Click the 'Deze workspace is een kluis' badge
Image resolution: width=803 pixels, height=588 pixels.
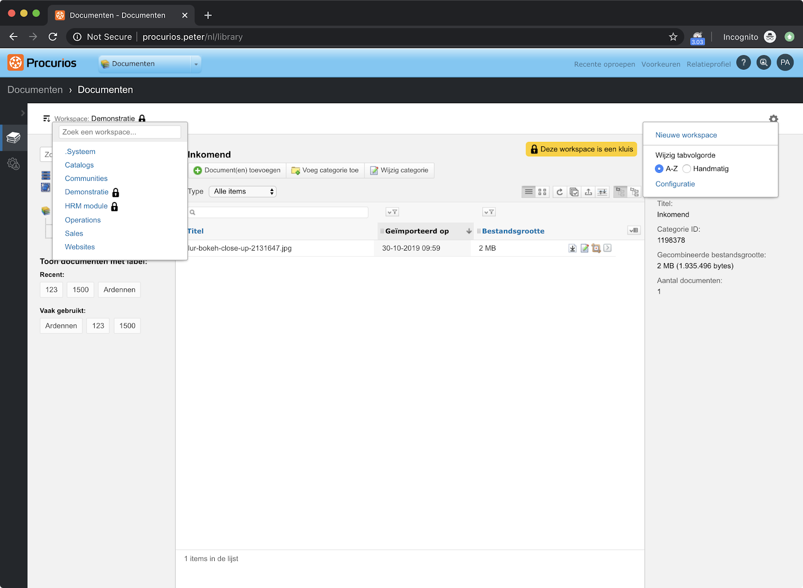point(581,149)
